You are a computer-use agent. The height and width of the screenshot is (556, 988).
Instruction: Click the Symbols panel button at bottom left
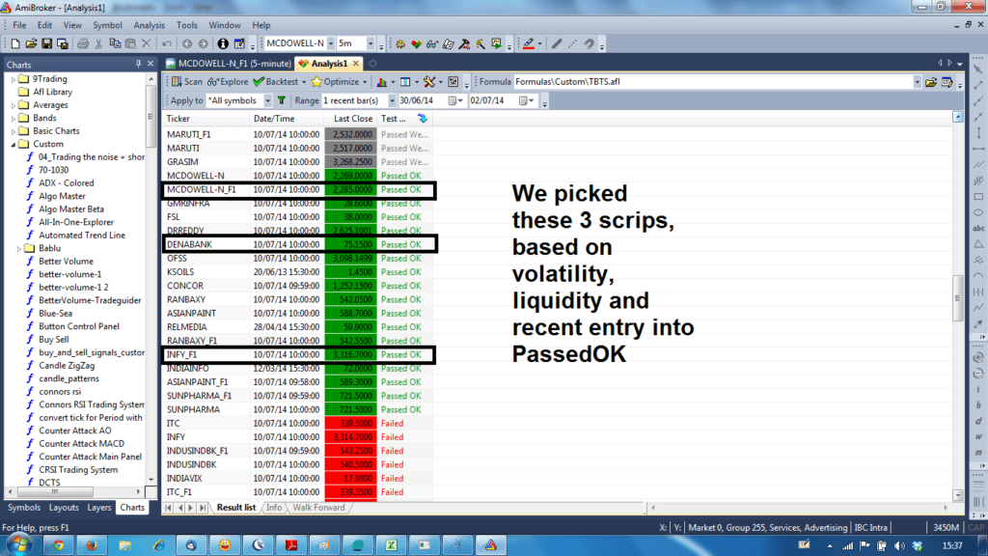click(x=23, y=507)
